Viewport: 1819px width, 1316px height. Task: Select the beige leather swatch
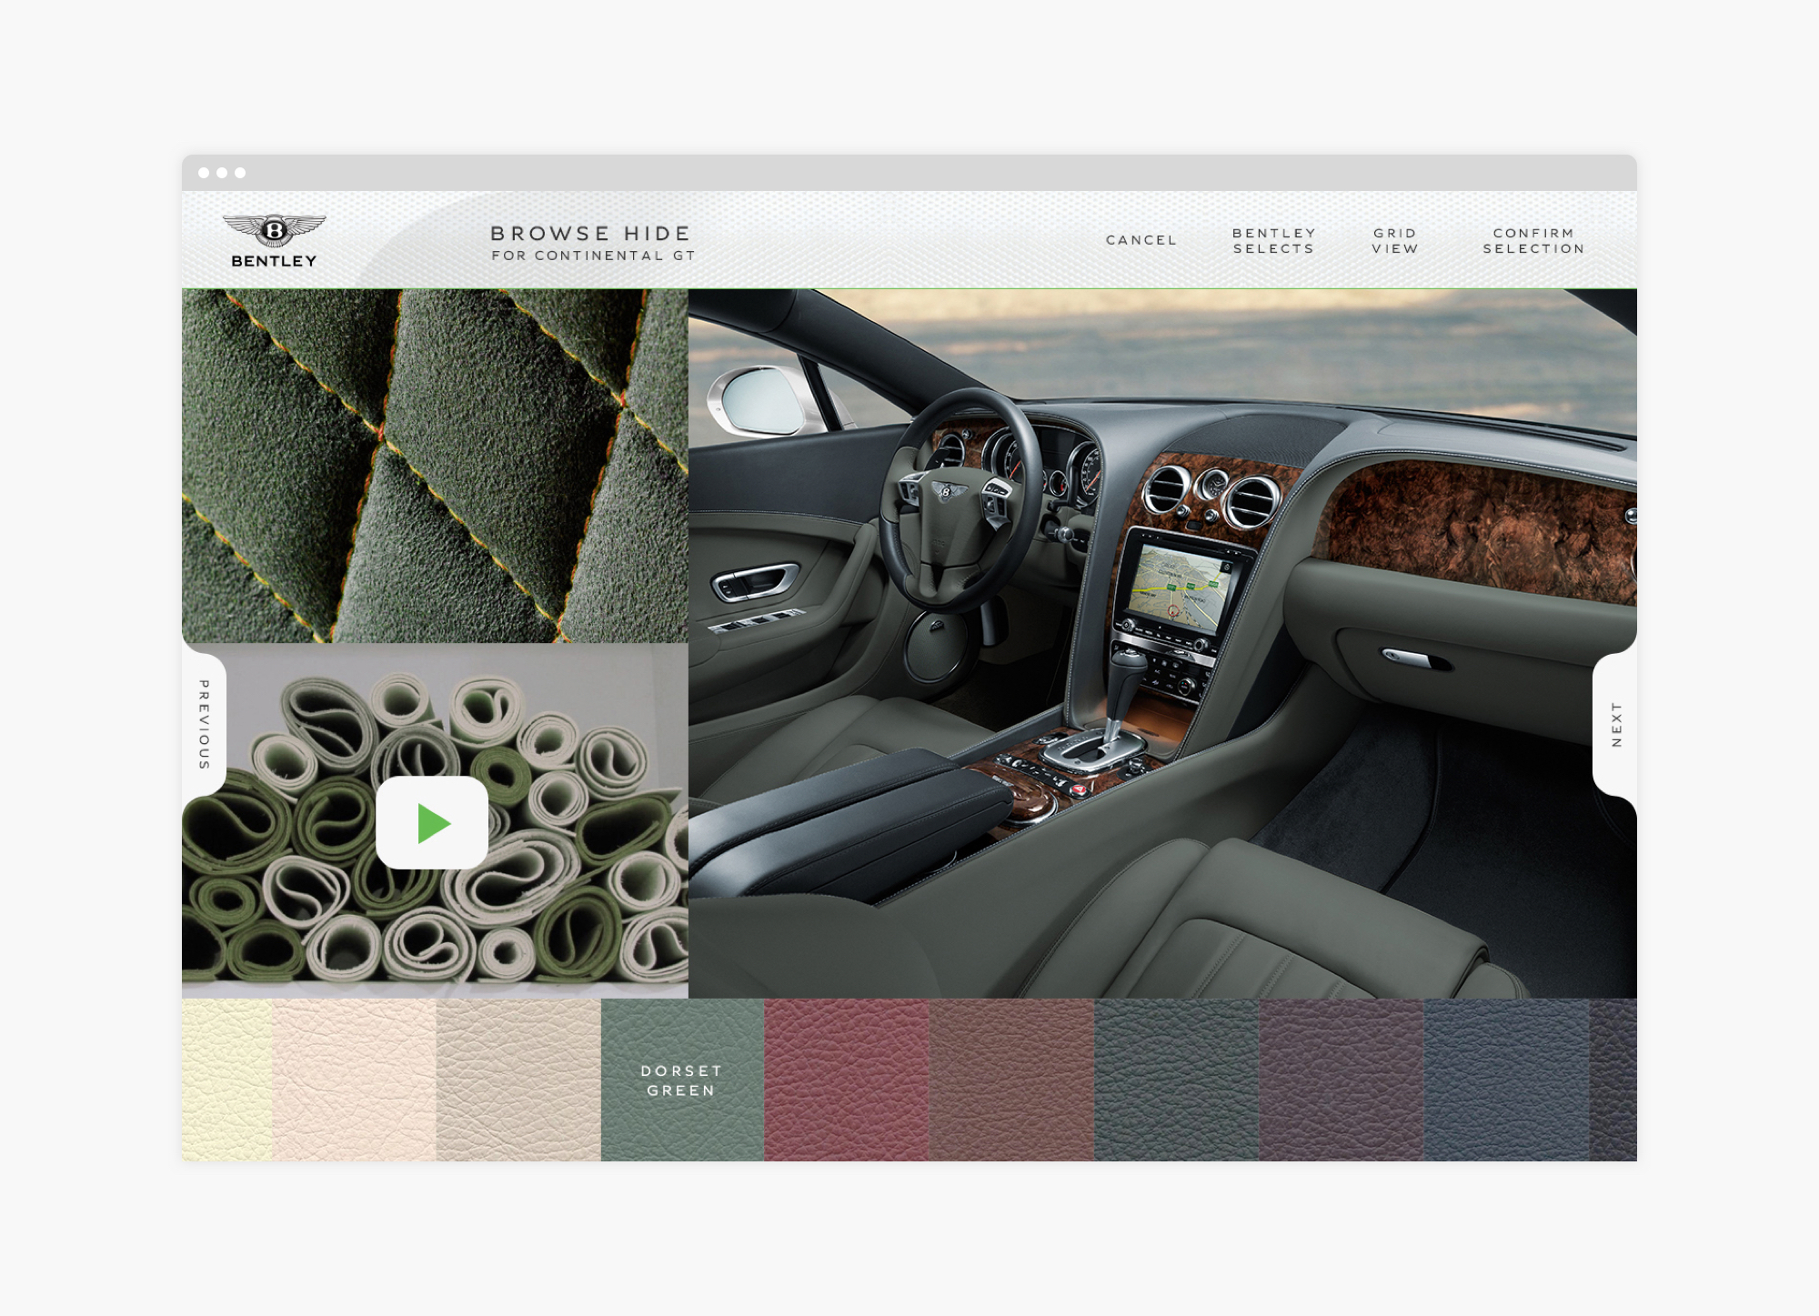pyautogui.click(x=518, y=1080)
